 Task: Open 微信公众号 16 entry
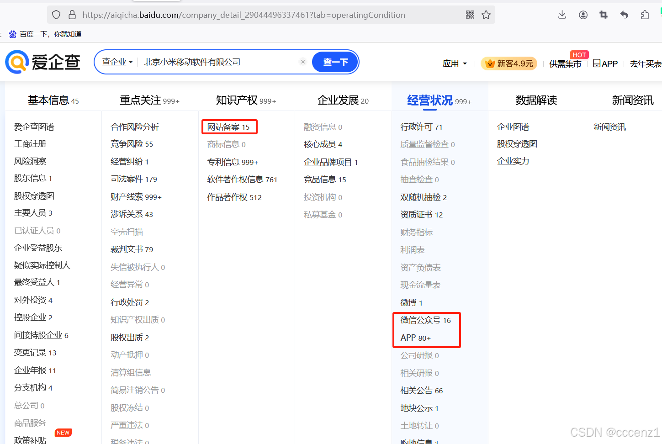(425, 320)
